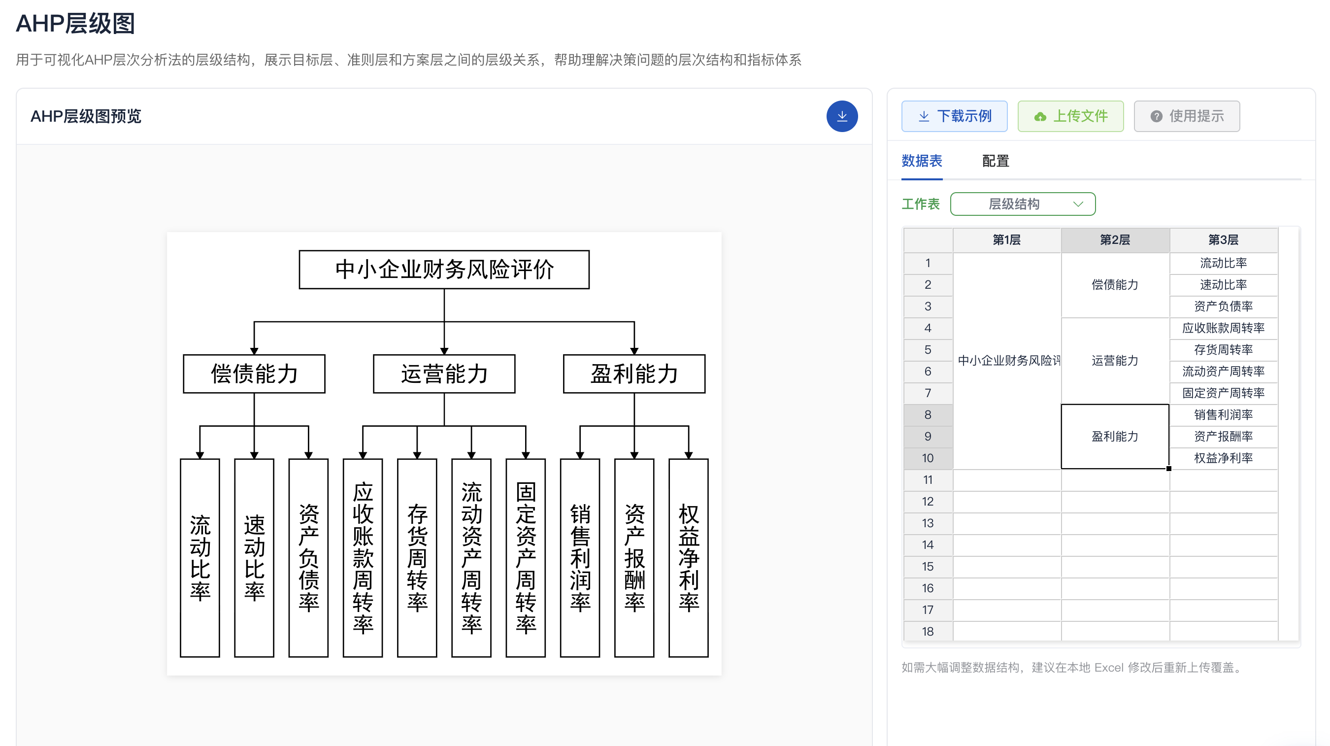This screenshot has width=1330, height=746.
Task: Select the 资产负债率 table cell
Action: pos(1224,306)
